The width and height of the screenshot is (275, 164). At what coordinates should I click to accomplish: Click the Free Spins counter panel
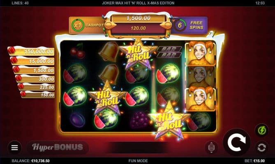tap(189, 25)
